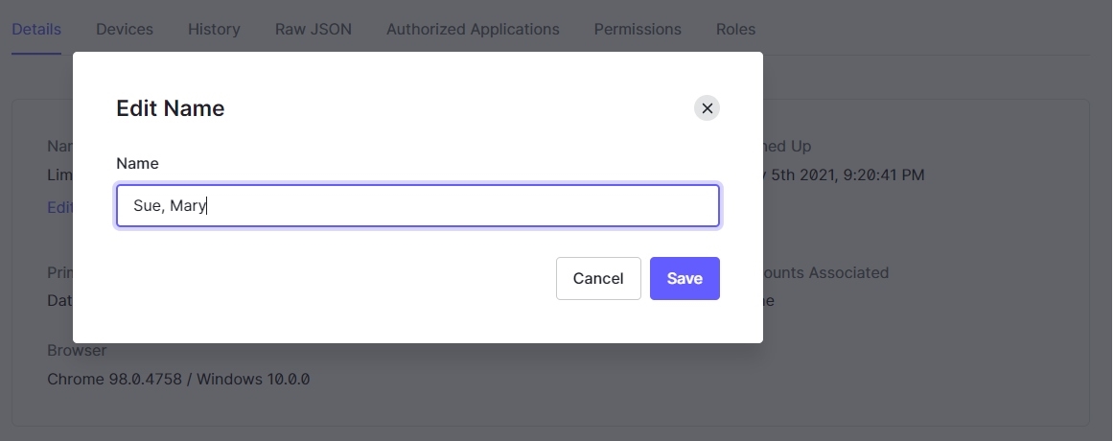View the Raw JSON tab
This screenshot has width=1114, height=441.
point(313,29)
